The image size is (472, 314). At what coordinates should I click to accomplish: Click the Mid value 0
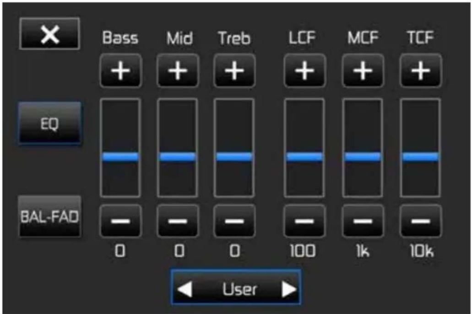pos(179,250)
